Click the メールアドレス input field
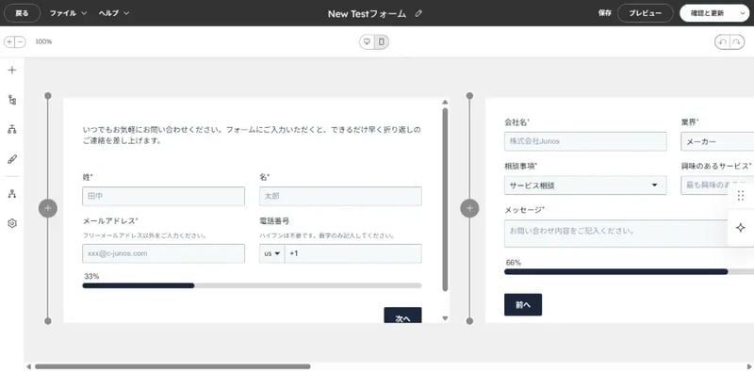 click(163, 253)
